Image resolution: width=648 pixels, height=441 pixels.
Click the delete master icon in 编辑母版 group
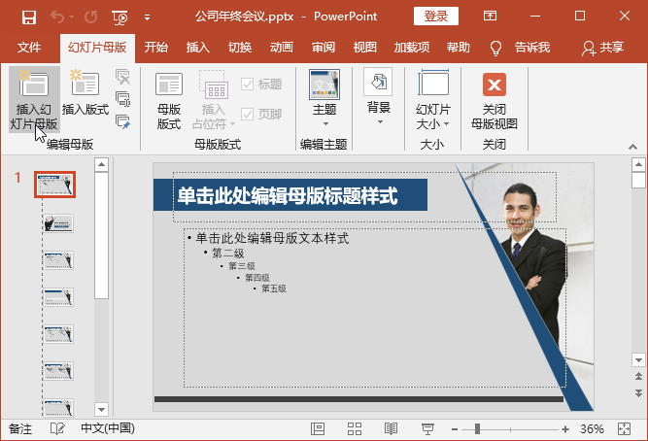point(122,77)
